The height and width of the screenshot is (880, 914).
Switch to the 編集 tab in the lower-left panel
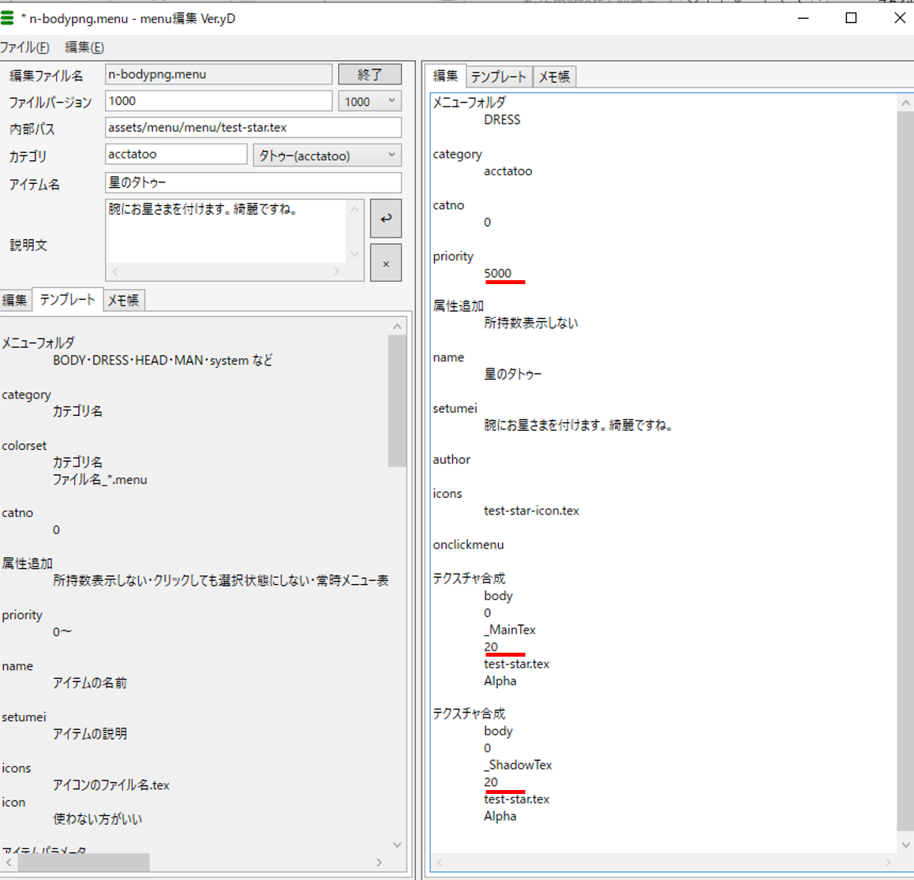(x=13, y=300)
